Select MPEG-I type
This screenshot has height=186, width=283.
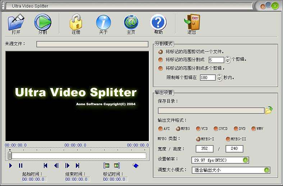tap(198, 139)
